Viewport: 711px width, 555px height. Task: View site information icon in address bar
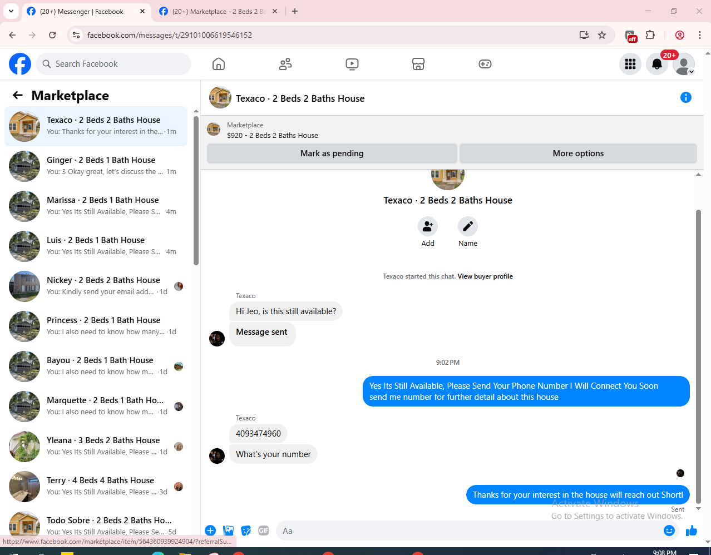(76, 35)
